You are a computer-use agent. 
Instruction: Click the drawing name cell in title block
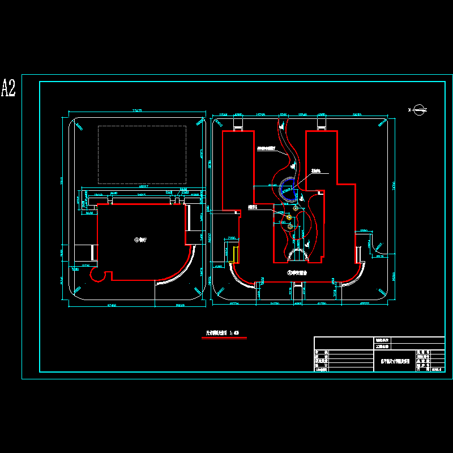click(395, 360)
